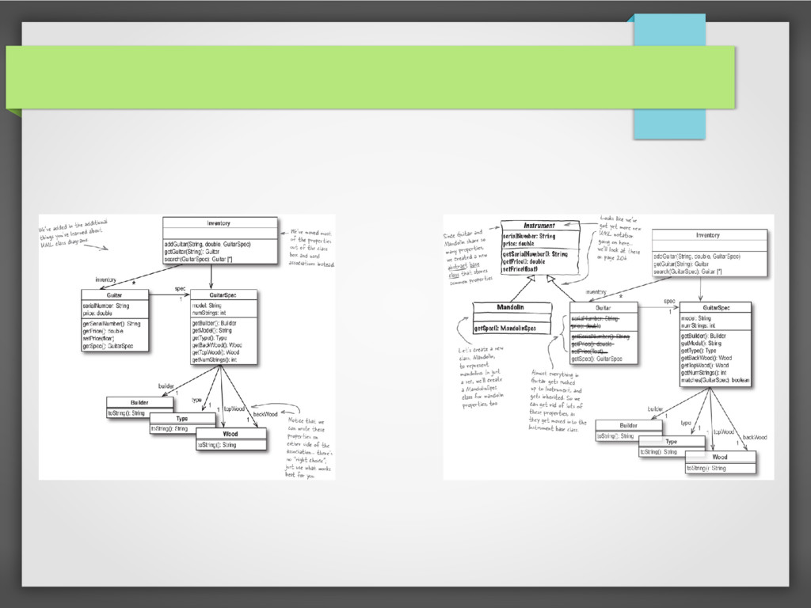This screenshot has width=811, height=608.
Task: Click the abstract 'Instrument' class title
Action: click(x=539, y=226)
